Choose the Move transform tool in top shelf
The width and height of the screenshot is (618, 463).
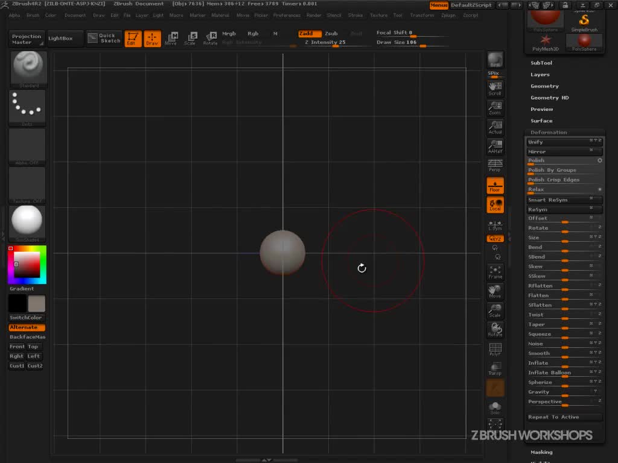[171, 39]
